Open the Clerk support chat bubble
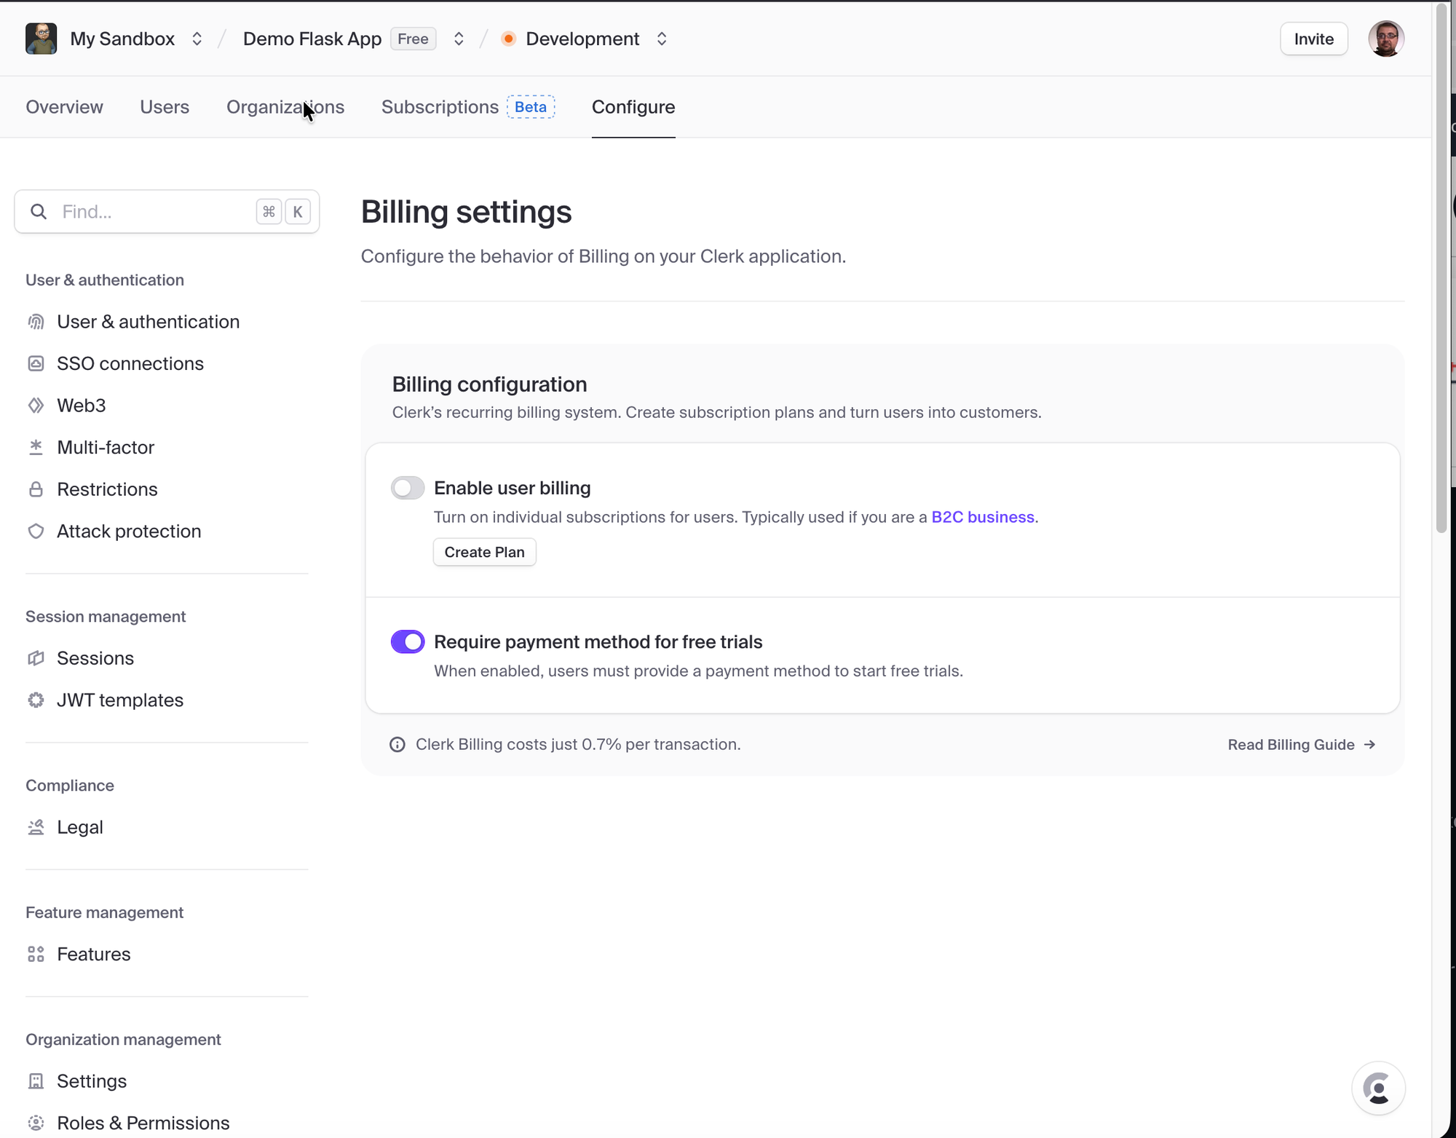This screenshot has width=1456, height=1138. click(1377, 1088)
